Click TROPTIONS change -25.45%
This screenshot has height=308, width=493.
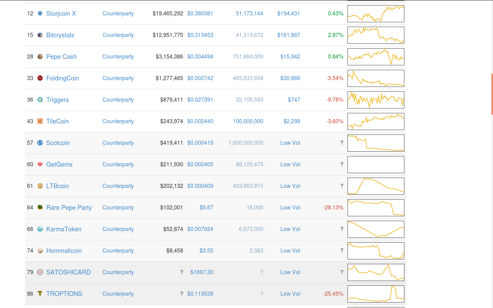333,294
